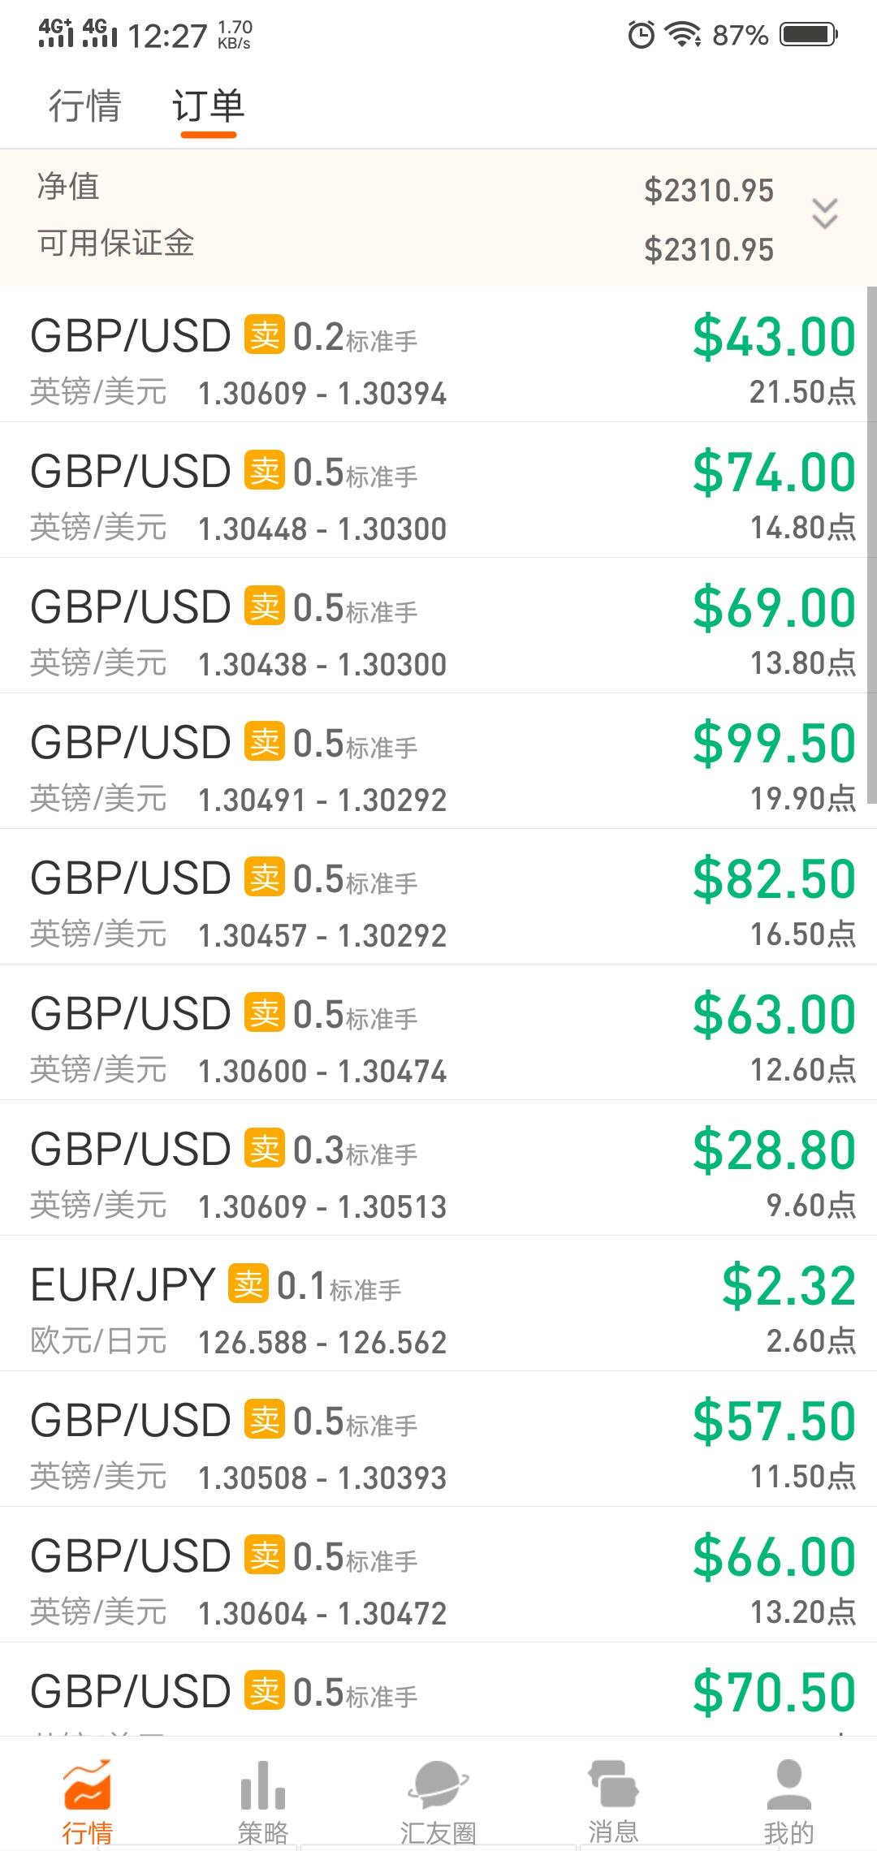The height and width of the screenshot is (1851, 877).
Task: Tap the Wi-Fi signal status icon
Action: pyautogui.click(x=683, y=35)
